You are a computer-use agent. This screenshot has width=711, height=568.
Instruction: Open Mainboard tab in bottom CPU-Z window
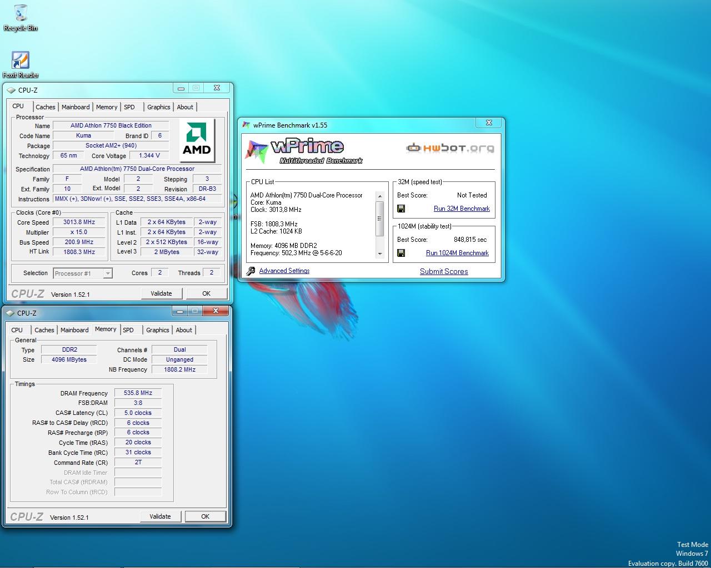click(x=74, y=330)
